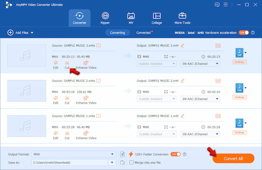262x170 pixels.
Task: Click the Add Files plus icon
Action: (x=10, y=33)
